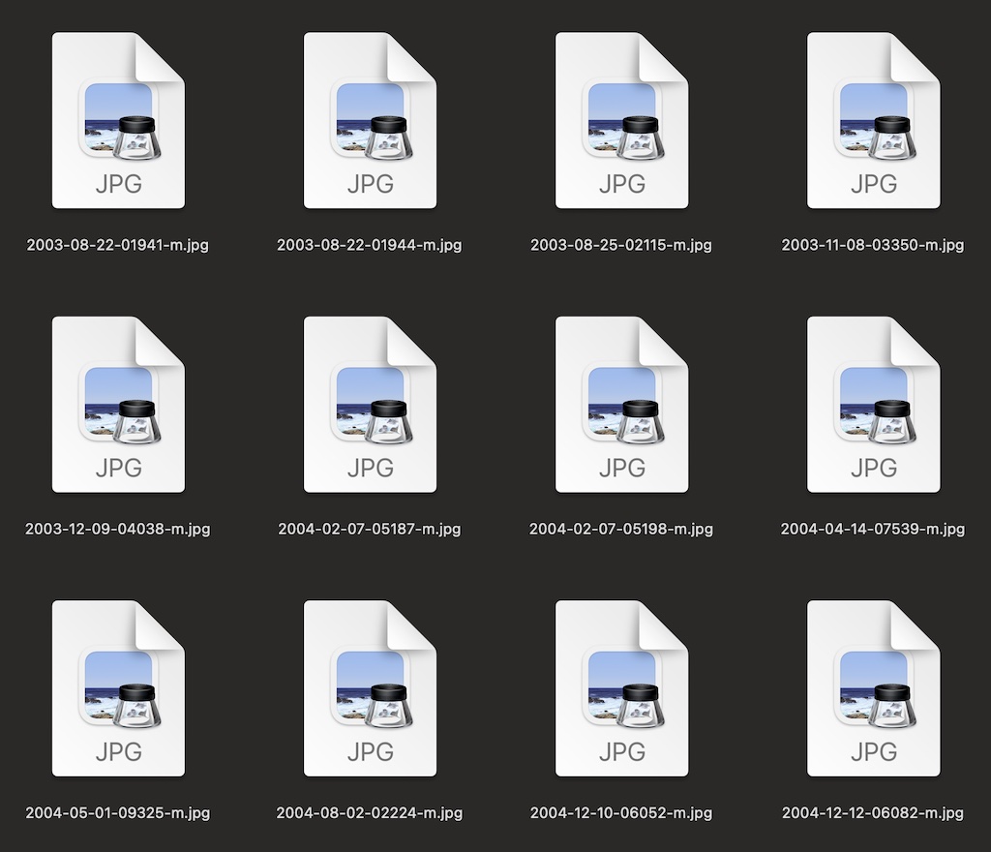The width and height of the screenshot is (991, 852).
Task: Click the filename text 2003-11-08-03350-m.jpg
Action: coord(873,245)
